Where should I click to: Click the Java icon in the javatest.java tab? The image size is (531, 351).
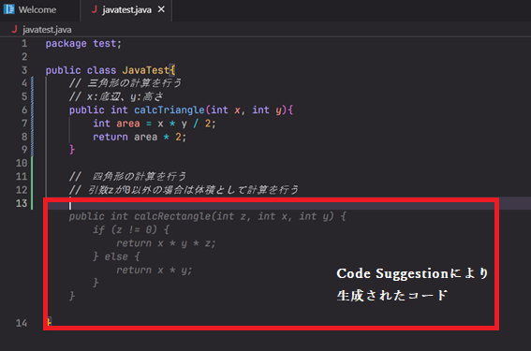point(95,9)
